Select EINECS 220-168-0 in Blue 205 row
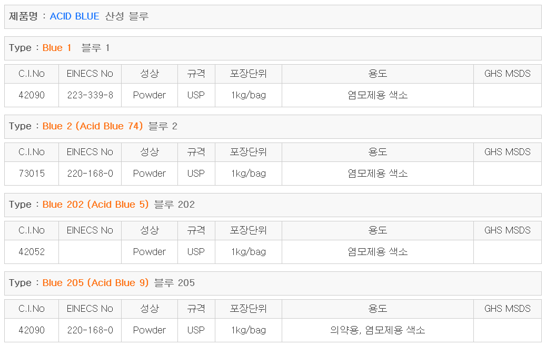 click(90, 330)
